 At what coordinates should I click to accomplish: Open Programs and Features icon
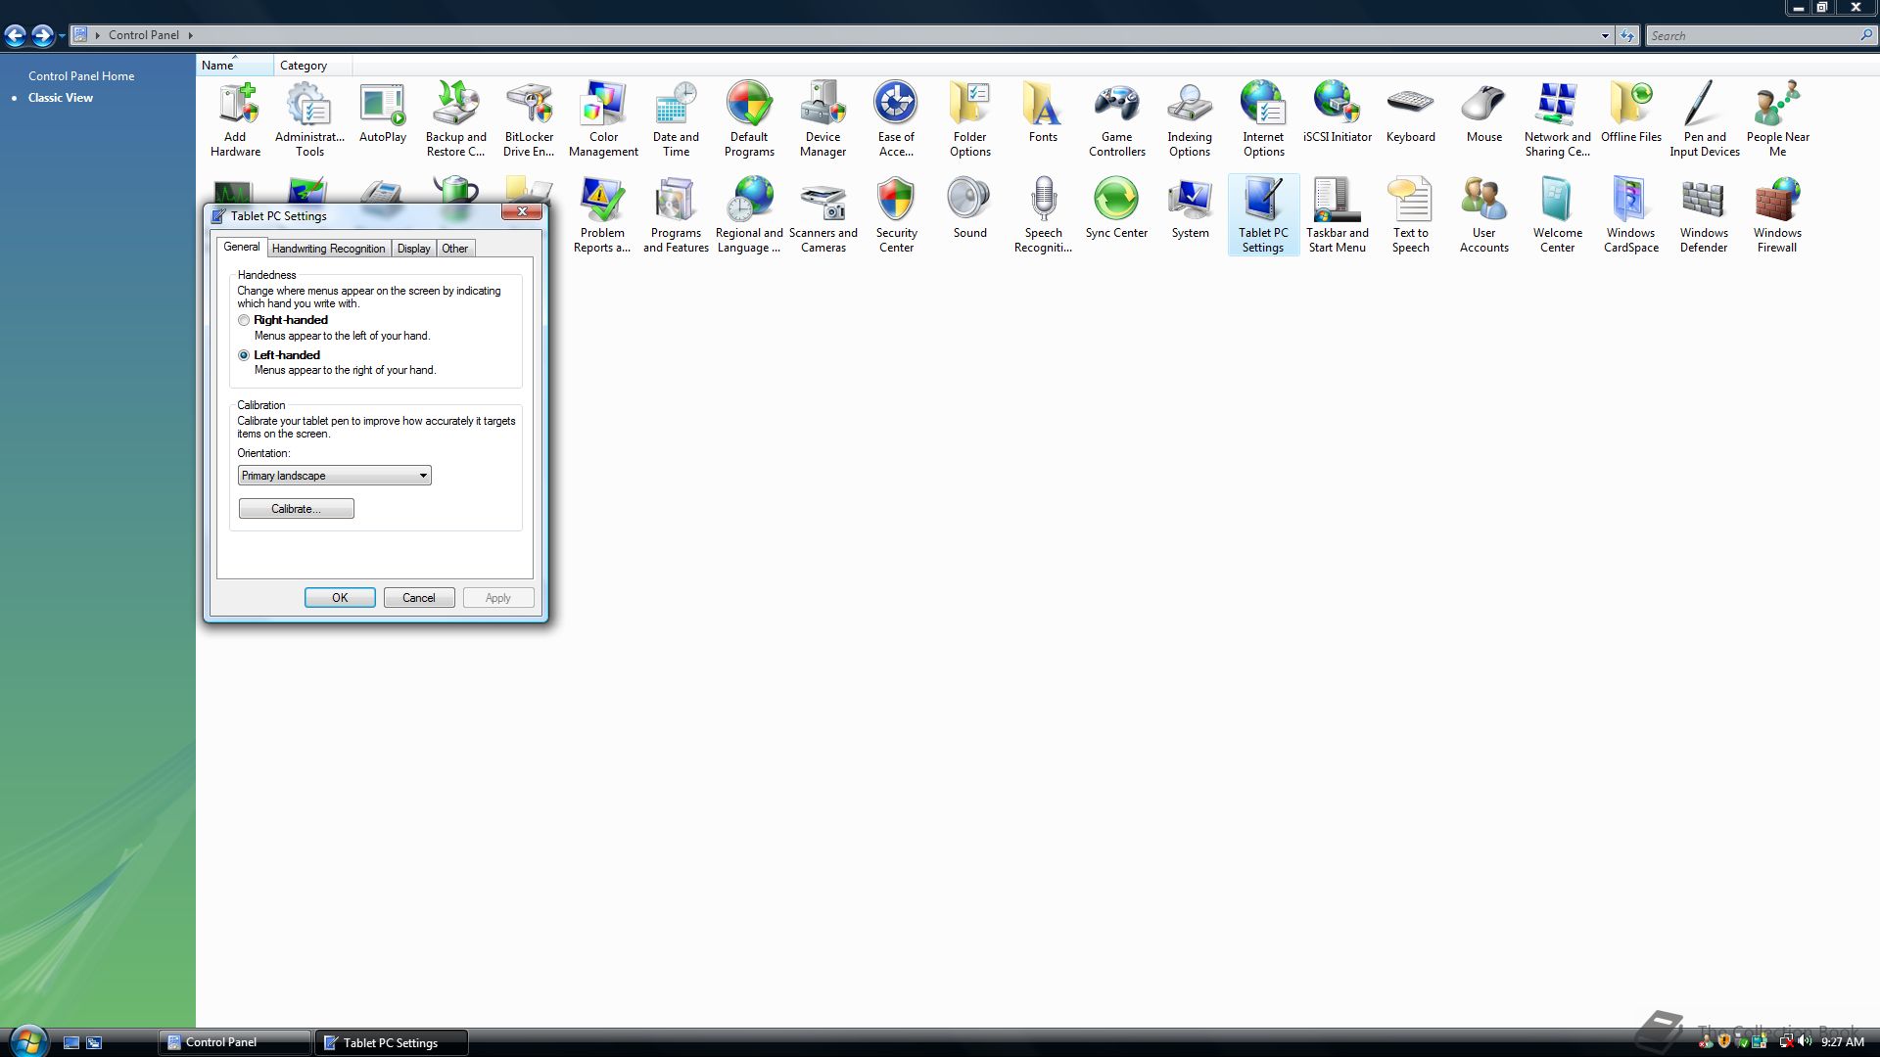677,214
